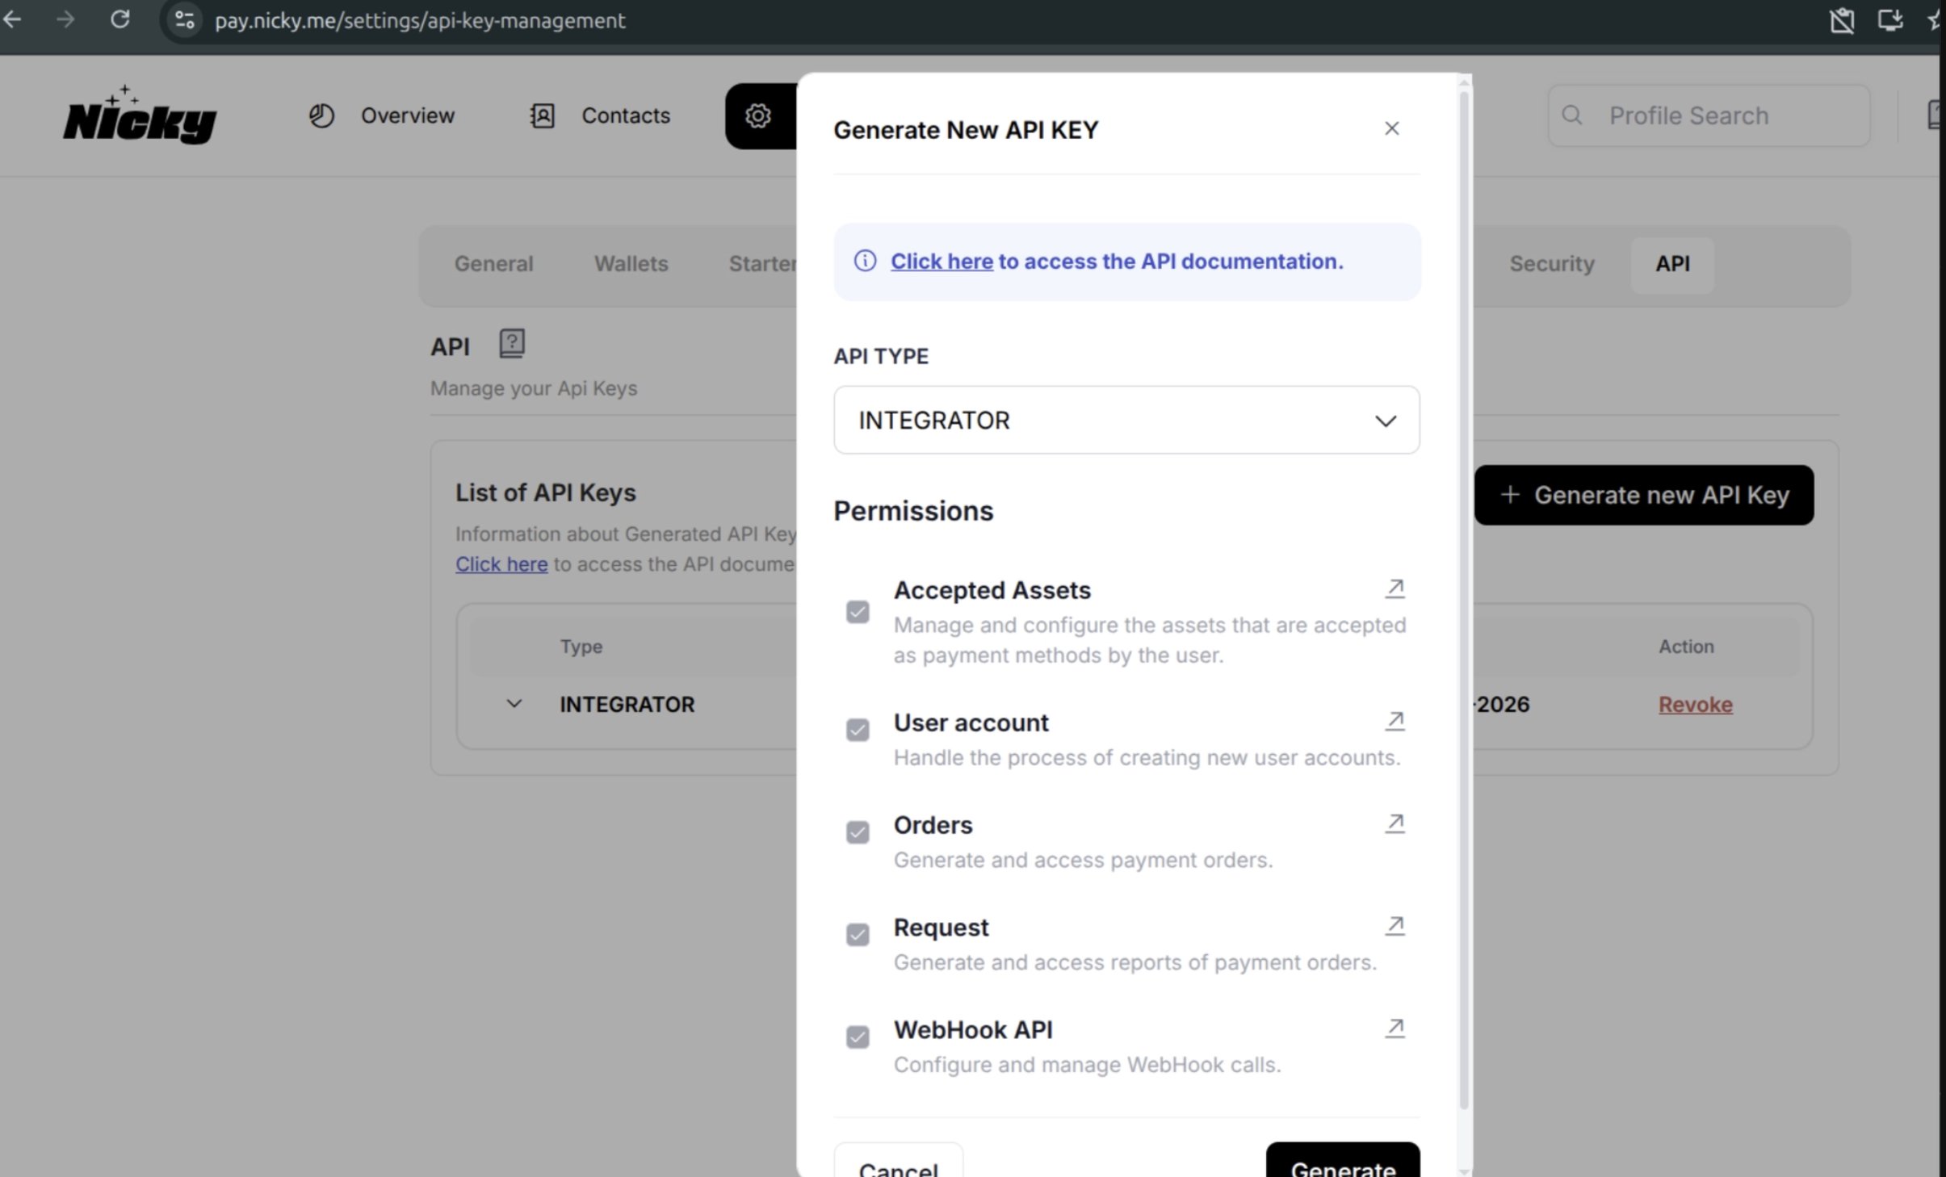Click the INTEGRATOR row type text

click(627, 705)
